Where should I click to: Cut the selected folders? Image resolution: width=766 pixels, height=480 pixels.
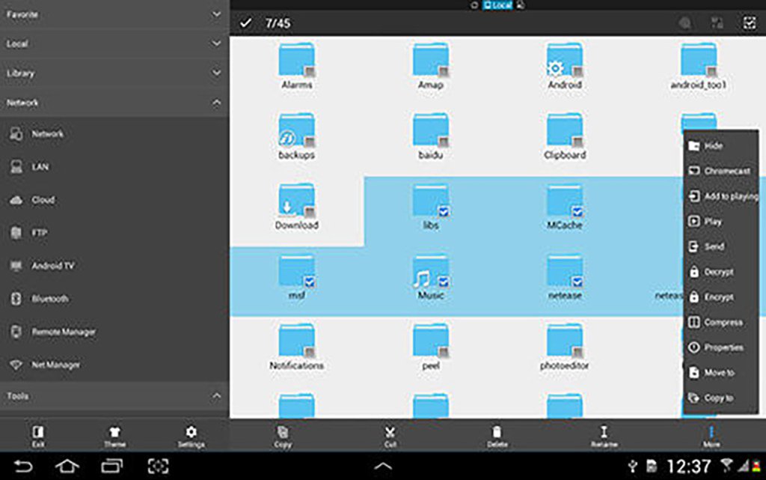click(x=390, y=436)
